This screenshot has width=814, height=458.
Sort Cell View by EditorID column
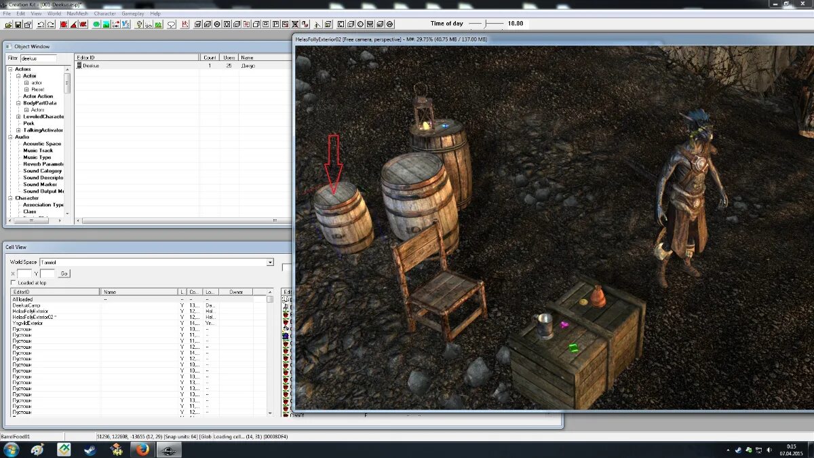point(55,292)
